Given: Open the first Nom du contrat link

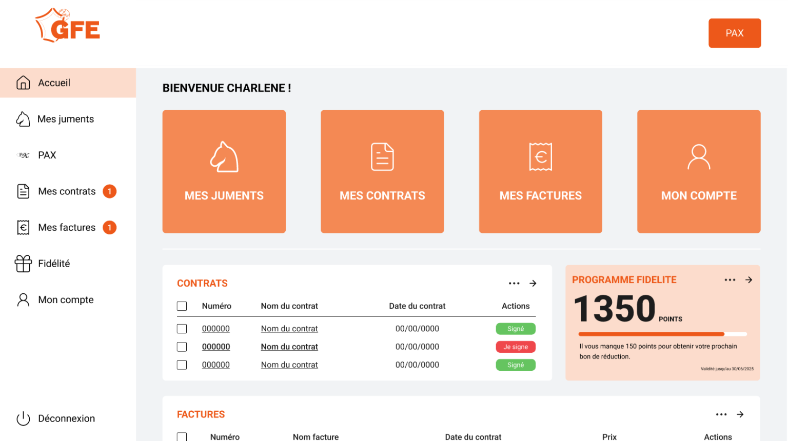Looking at the screenshot, I should tap(289, 329).
